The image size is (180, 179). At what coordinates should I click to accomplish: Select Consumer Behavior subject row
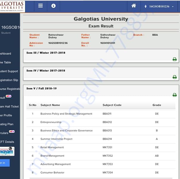pos(101,172)
